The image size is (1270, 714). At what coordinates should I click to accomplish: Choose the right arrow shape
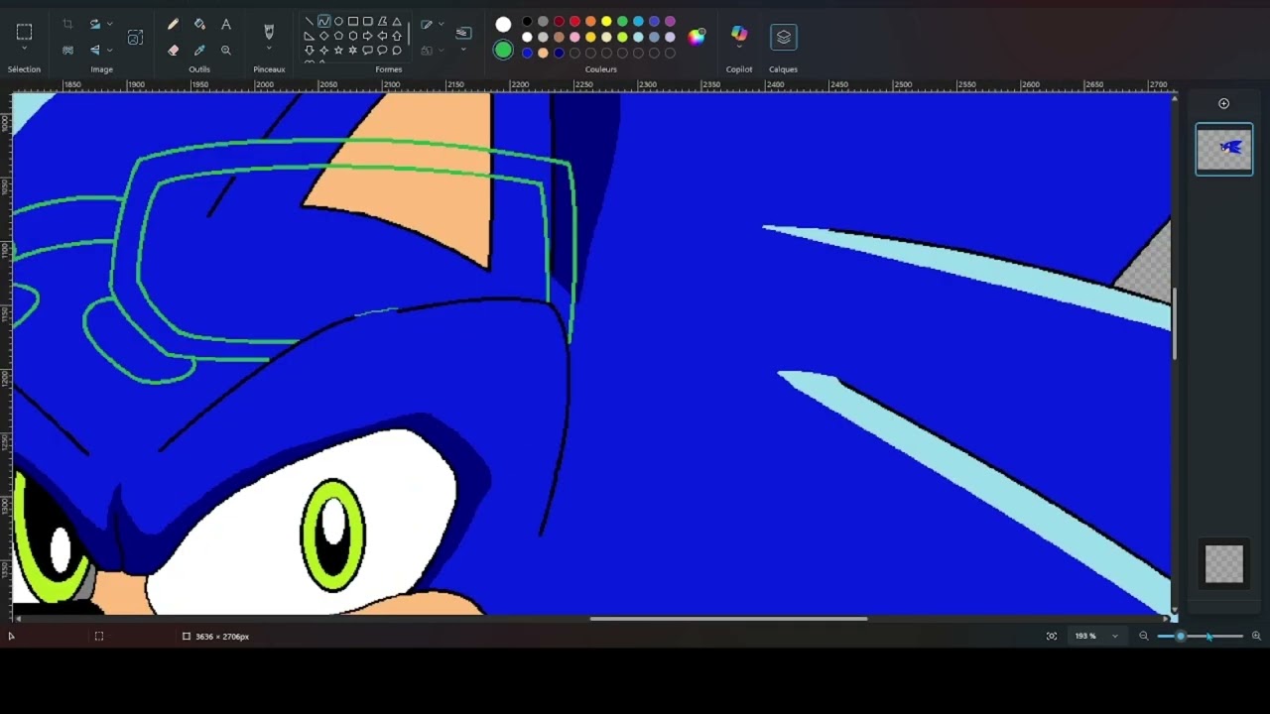coord(367,36)
